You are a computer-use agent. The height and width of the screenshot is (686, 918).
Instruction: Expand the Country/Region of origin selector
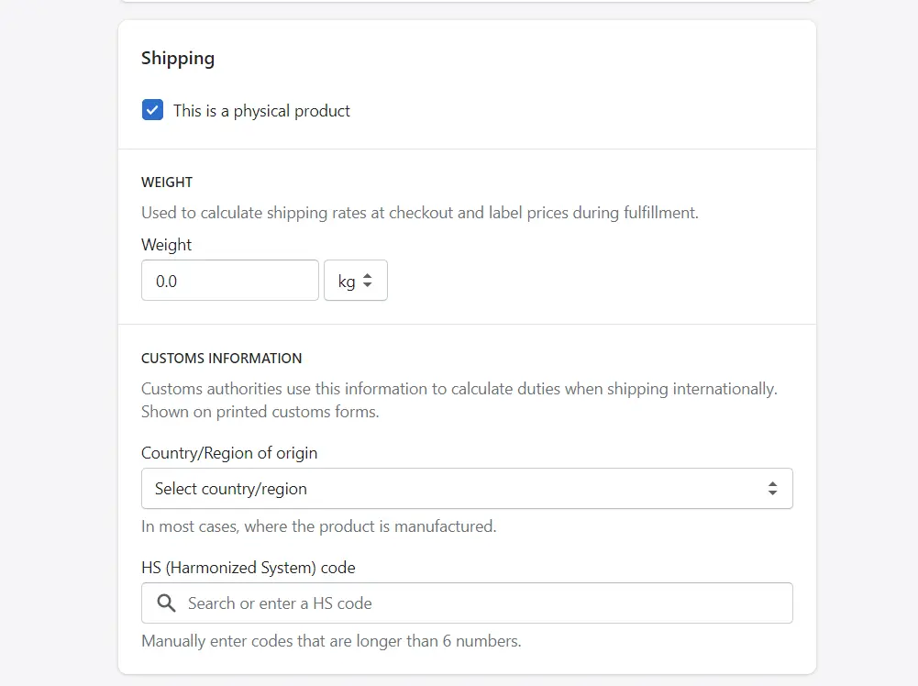pos(466,488)
